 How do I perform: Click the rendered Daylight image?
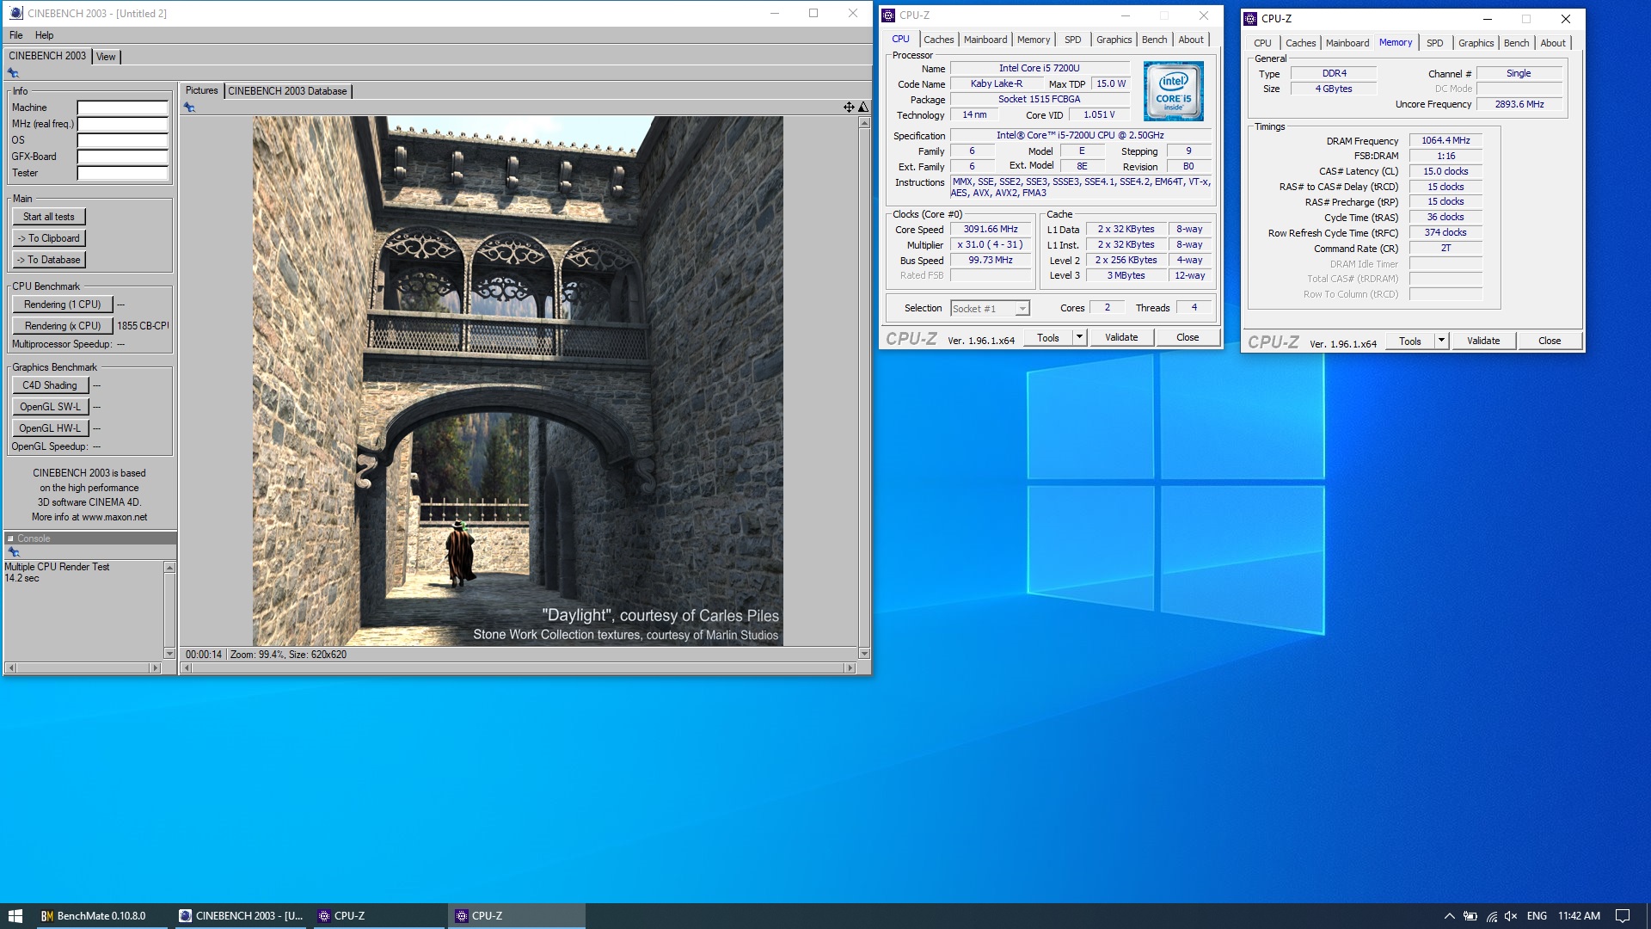pyautogui.click(x=518, y=381)
